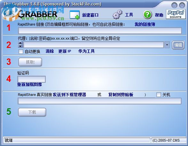Viewport: 188px width, 146px height.
Task: Click the real link output field
Action: (x=99, y=101)
